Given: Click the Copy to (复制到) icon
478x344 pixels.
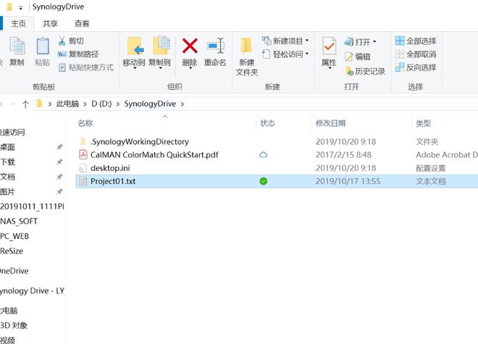Looking at the screenshot, I should (160, 46).
